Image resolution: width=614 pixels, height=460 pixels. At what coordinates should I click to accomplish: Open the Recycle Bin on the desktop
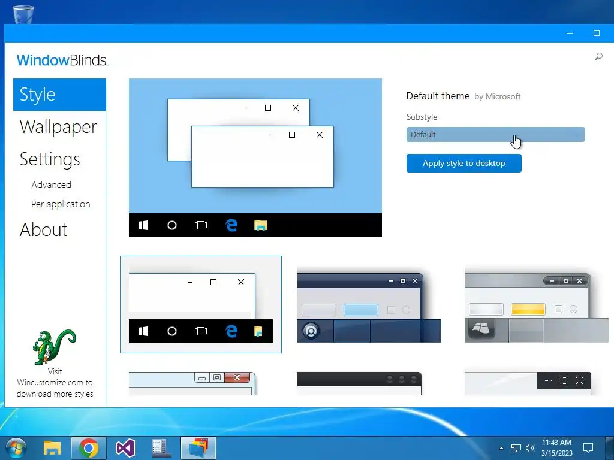point(23,14)
